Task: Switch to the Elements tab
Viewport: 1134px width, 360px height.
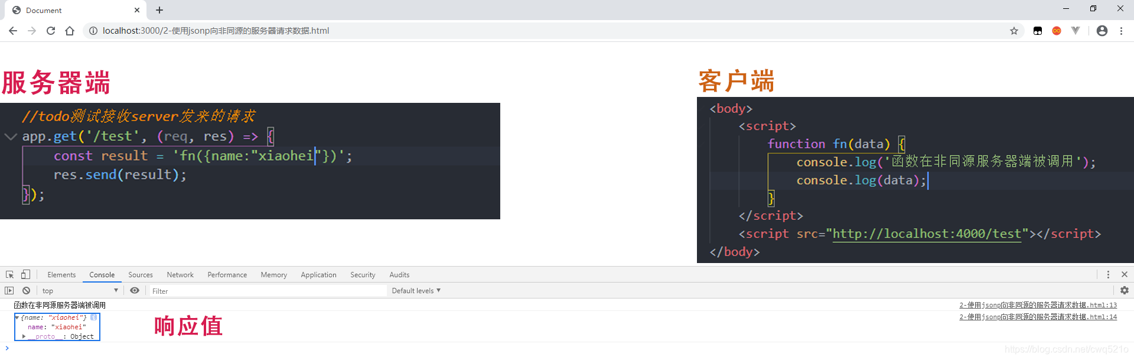Action: pos(61,275)
